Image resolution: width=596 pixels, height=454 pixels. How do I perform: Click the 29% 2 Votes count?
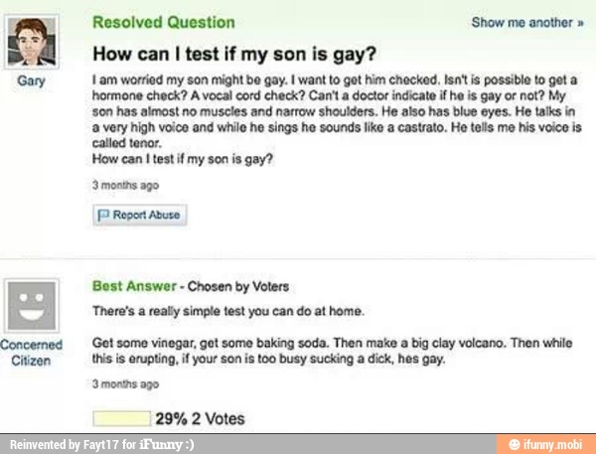(x=201, y=418)
